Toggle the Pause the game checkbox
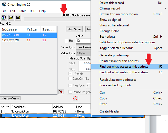The height and width of the screenshot is (133, 168). pyautogui.click(x=70, y=92)
